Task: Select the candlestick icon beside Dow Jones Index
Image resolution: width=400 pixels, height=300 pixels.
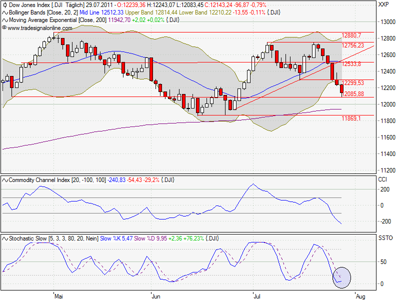Action: [4, 5]
